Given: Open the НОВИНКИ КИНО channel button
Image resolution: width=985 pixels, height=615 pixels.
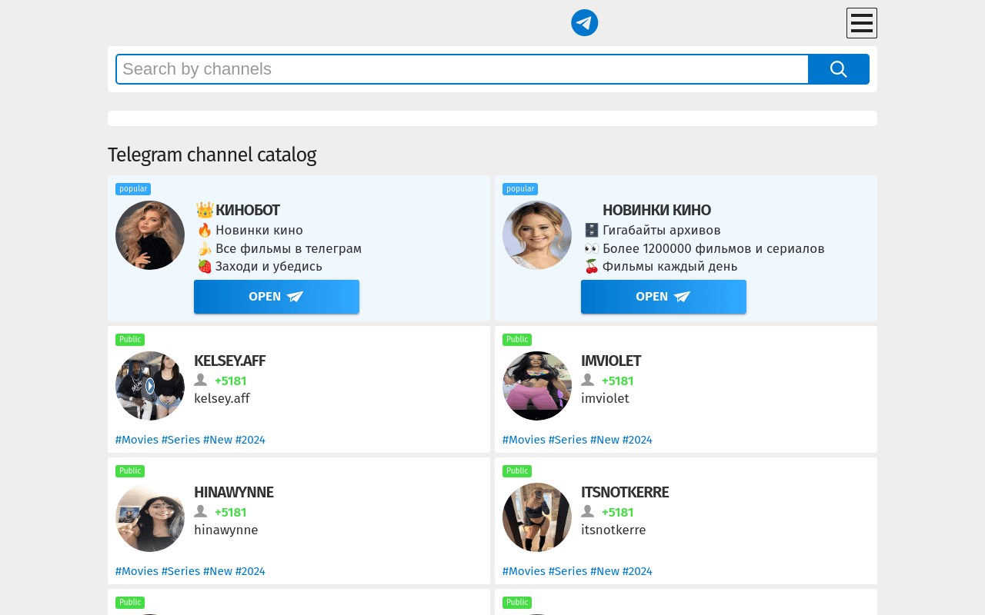Looking at the screenshot, I should pos(663,297).
